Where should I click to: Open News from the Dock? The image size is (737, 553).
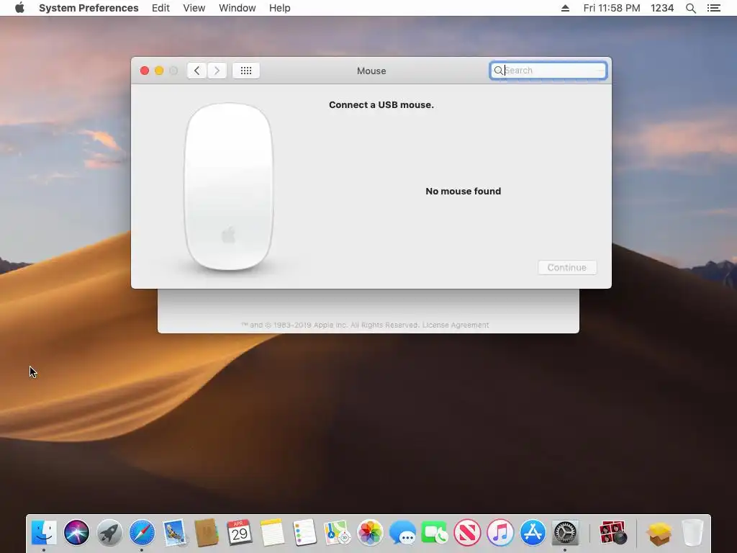(x=468, y=533)
